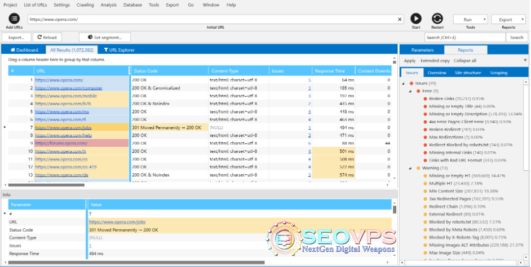The height and width of the screenshot is (267, 531).
Task: Open the Settings menu
Action: point(61,5)
